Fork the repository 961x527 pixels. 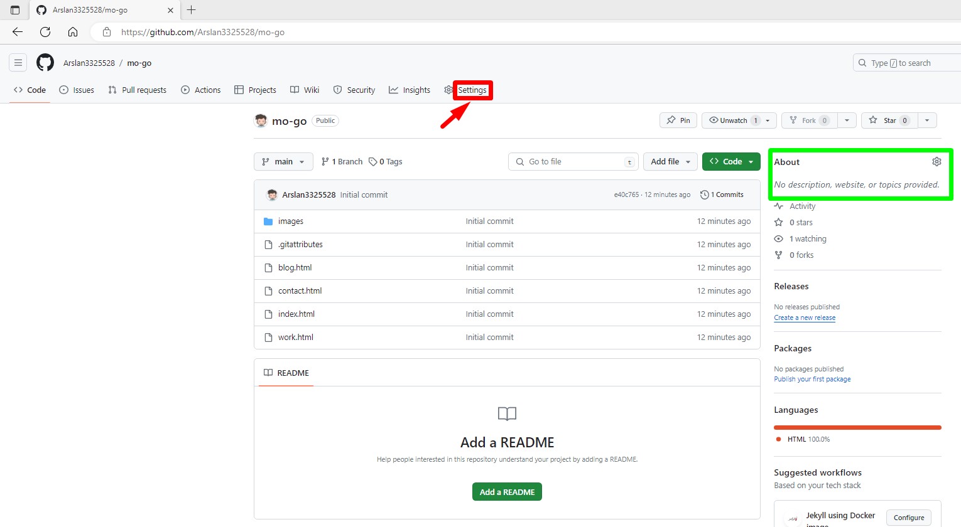point(810,120)
